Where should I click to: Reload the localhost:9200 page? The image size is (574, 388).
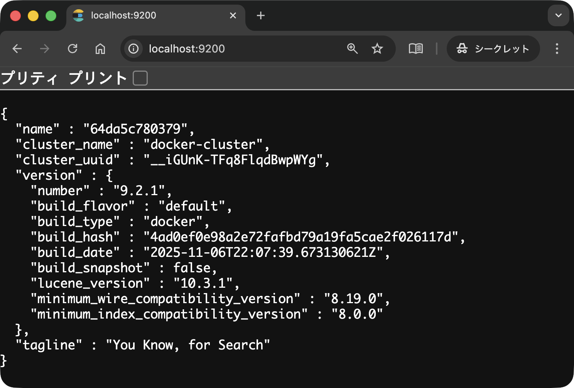[x=73, y=49]
